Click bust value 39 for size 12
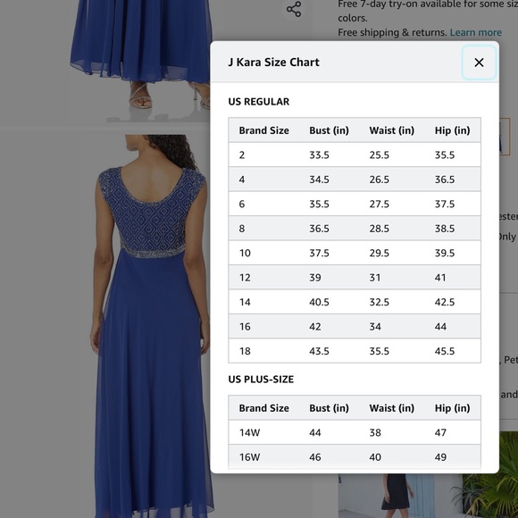The width and height of the screenshot is (518, 518). (x=315, y=278)
